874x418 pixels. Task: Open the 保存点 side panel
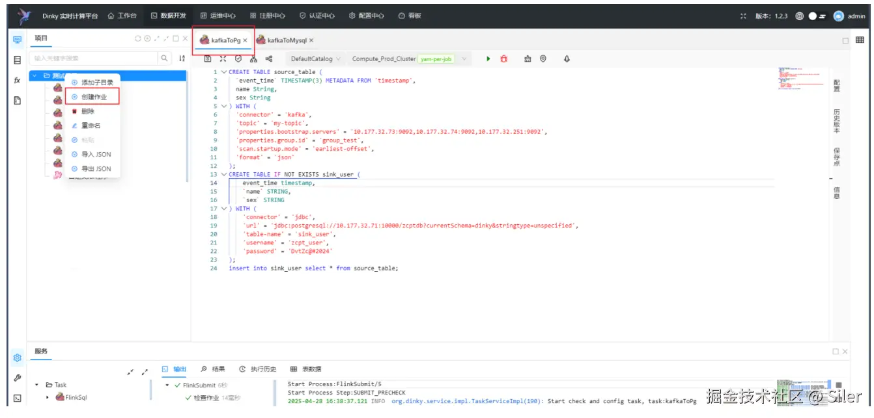pos(836,157)
